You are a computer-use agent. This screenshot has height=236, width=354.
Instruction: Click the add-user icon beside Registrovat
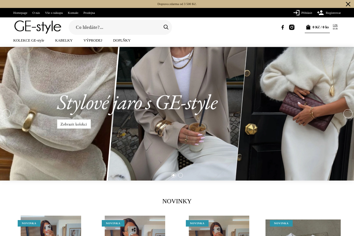pos(320,13)
